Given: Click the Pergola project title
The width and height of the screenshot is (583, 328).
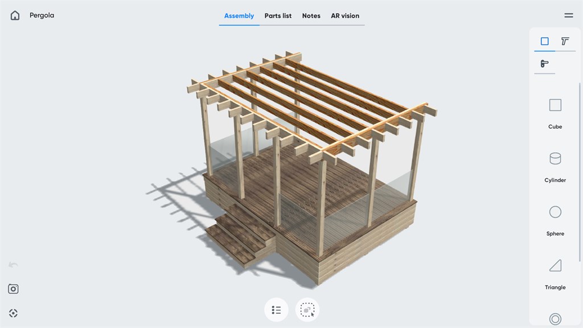Looking at the screenshot, I should [42, 15].
